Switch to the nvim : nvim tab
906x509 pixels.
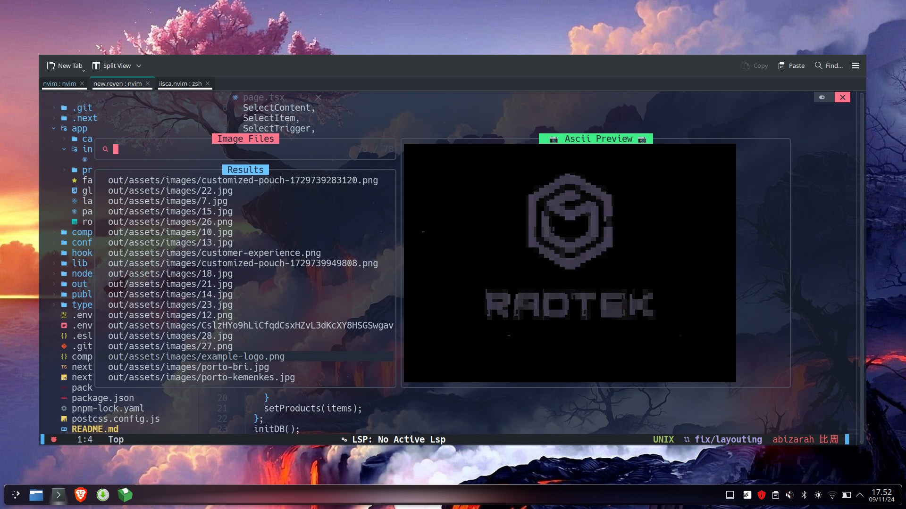point(59,83)
